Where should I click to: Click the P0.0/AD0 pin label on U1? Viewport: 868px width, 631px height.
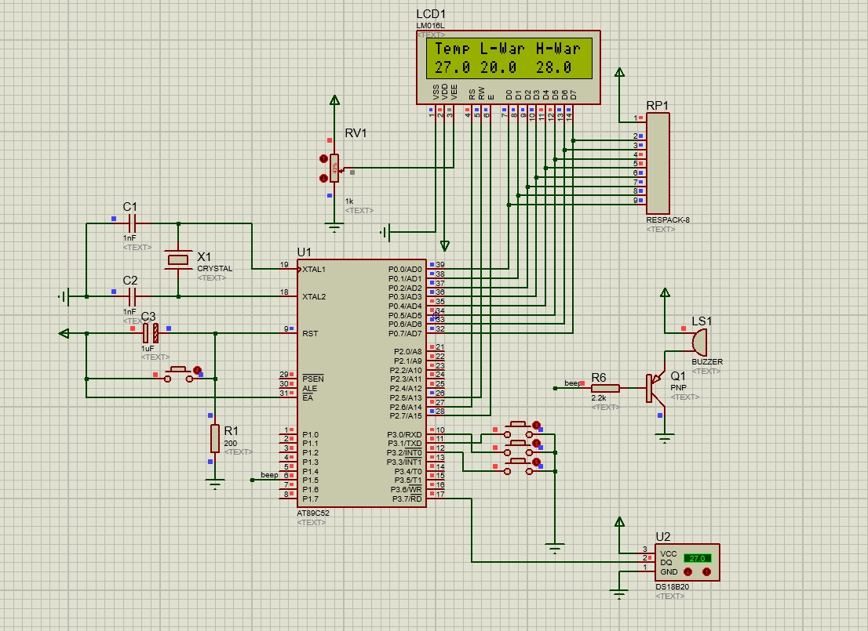click(405, 270)
